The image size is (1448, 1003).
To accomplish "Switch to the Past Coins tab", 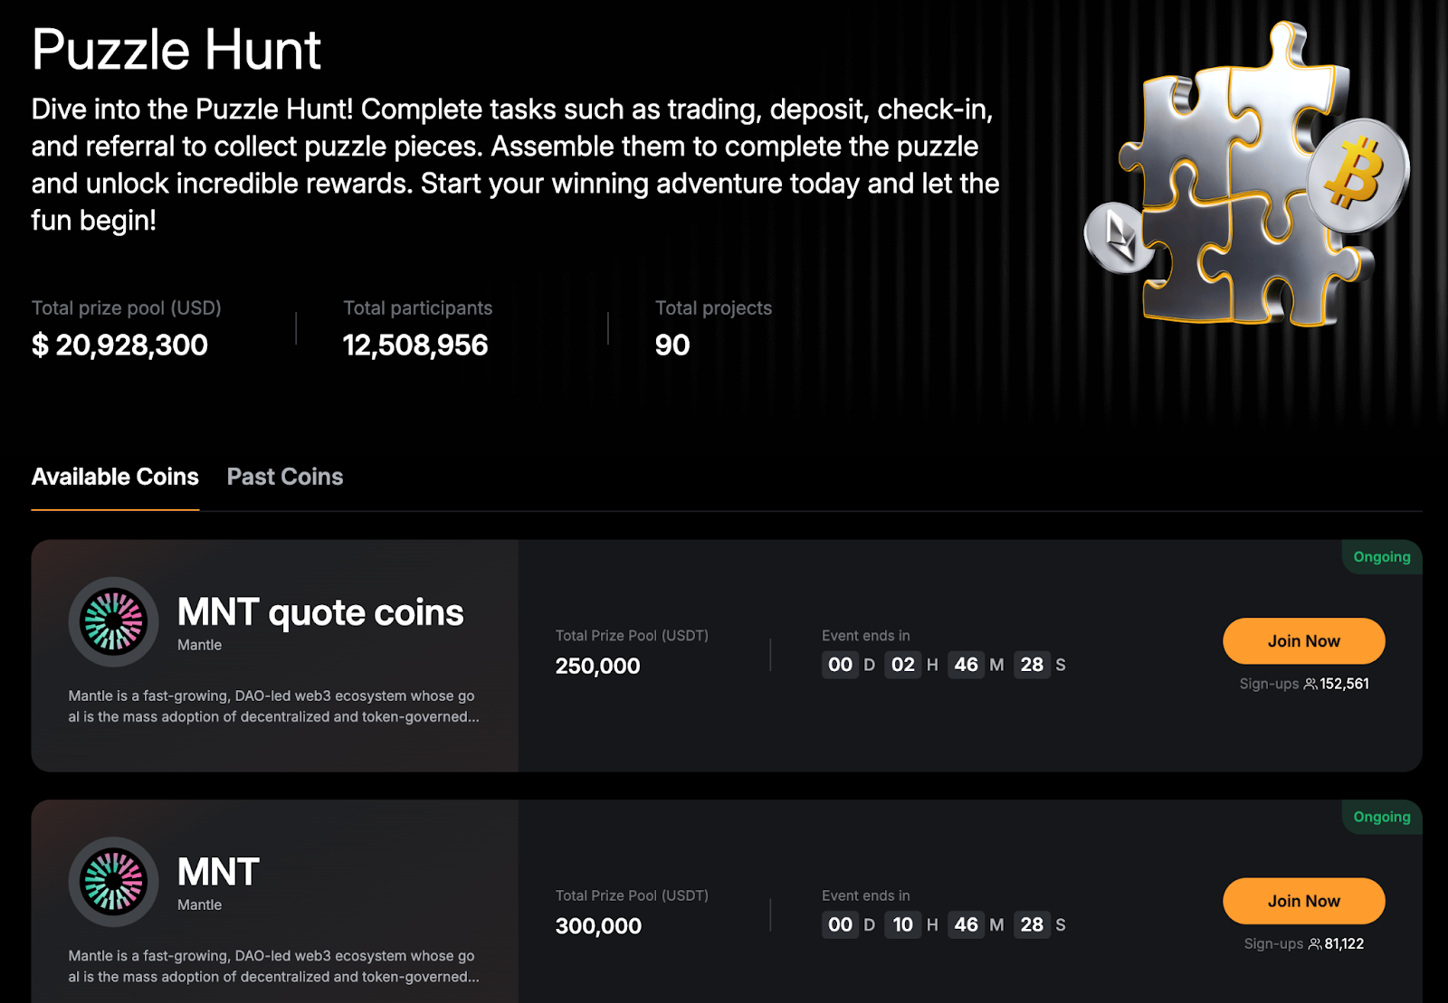I will click(285, 477).
